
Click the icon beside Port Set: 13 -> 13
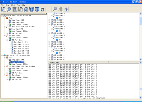(x=12, y=44)
